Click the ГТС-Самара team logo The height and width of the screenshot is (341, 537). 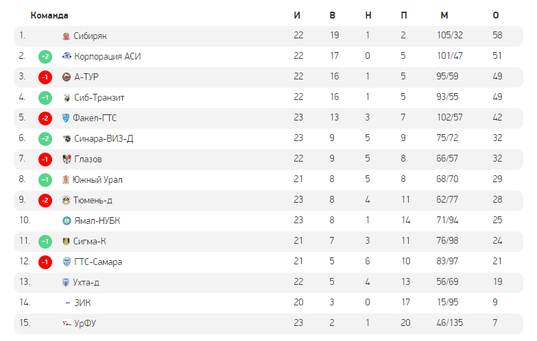coord(66,262)
